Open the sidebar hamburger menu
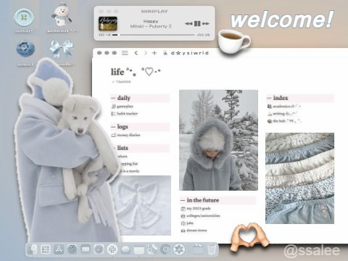The image size is (348, 261). click(x=125, y=53)
